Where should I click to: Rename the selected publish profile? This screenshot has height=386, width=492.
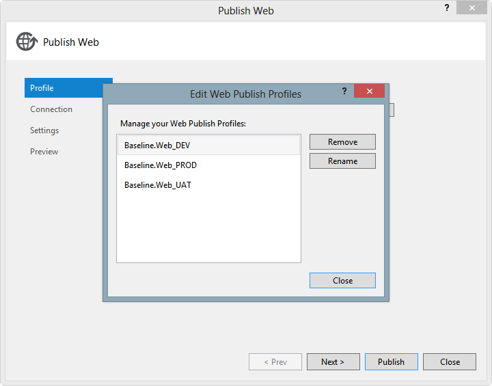[342, 161]
